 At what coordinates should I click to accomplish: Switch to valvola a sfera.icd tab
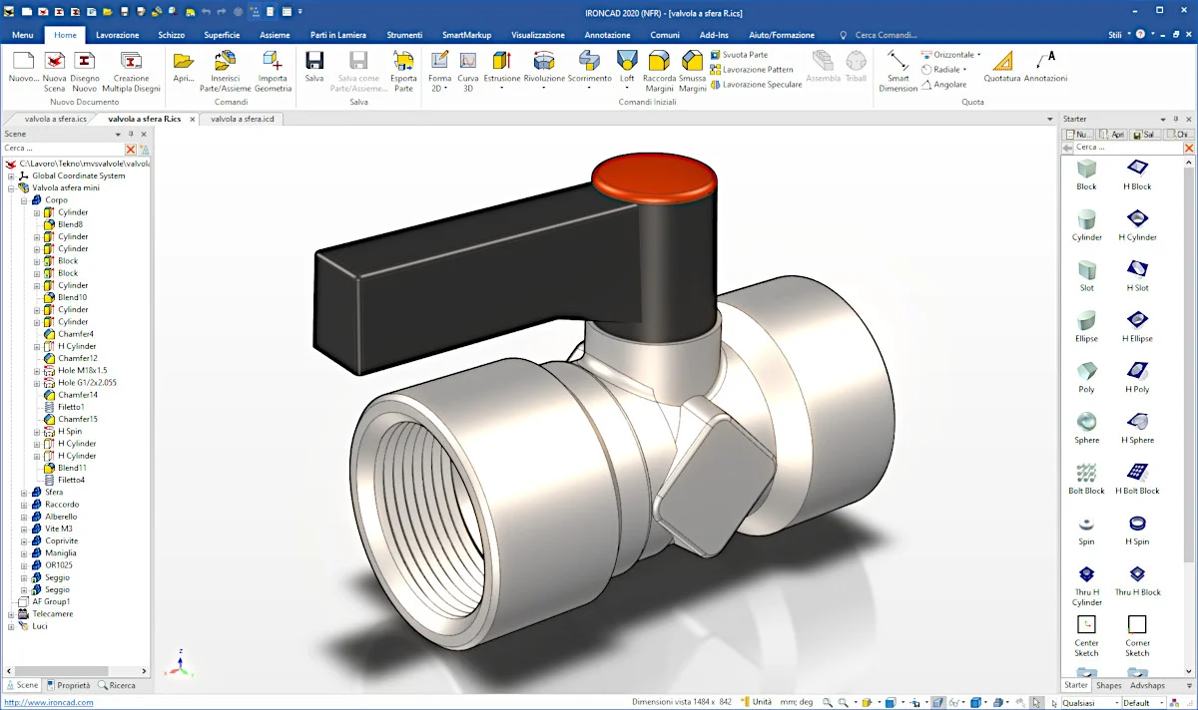click(x=242, y=119)
